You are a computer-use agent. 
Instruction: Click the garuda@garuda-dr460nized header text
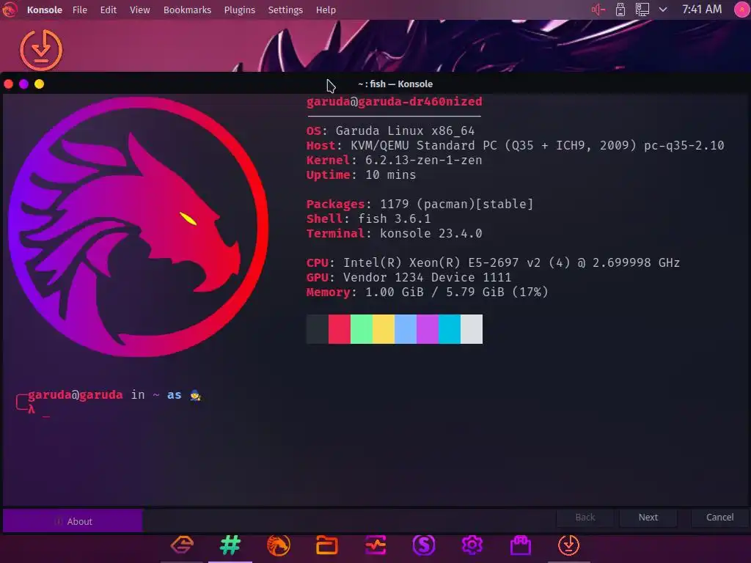pyautogui.click(x=394, y=101)
